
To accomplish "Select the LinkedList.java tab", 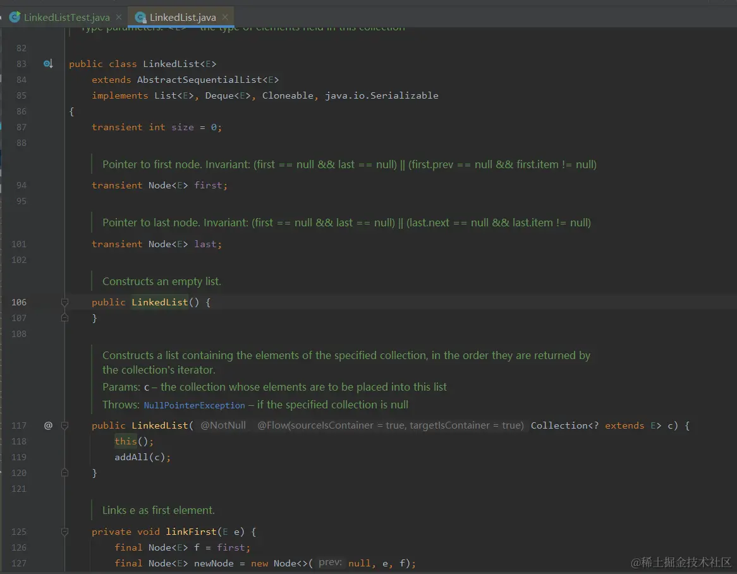I will click(183, 18).
